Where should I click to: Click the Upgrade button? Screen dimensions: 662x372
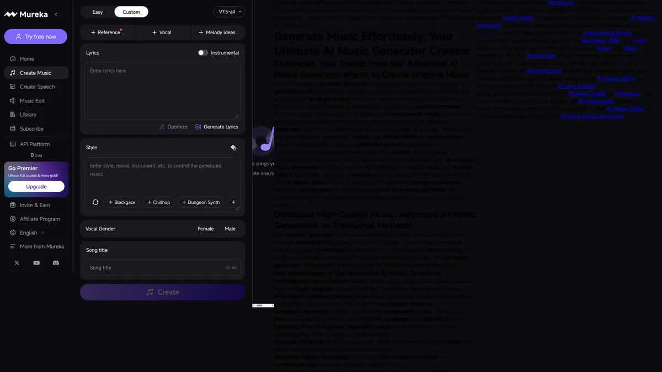[x=36, y=187]
